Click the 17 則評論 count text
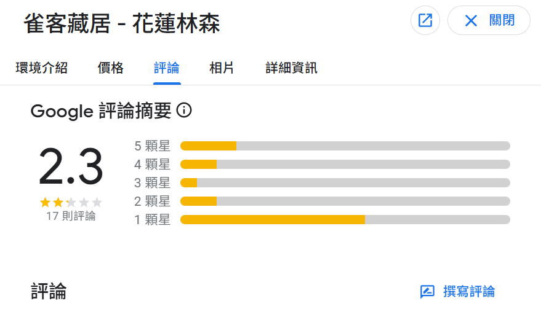The height and width of the screenshot is (320, 541). coord(71,216)
